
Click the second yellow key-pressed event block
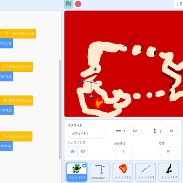[x=16, y=67]
